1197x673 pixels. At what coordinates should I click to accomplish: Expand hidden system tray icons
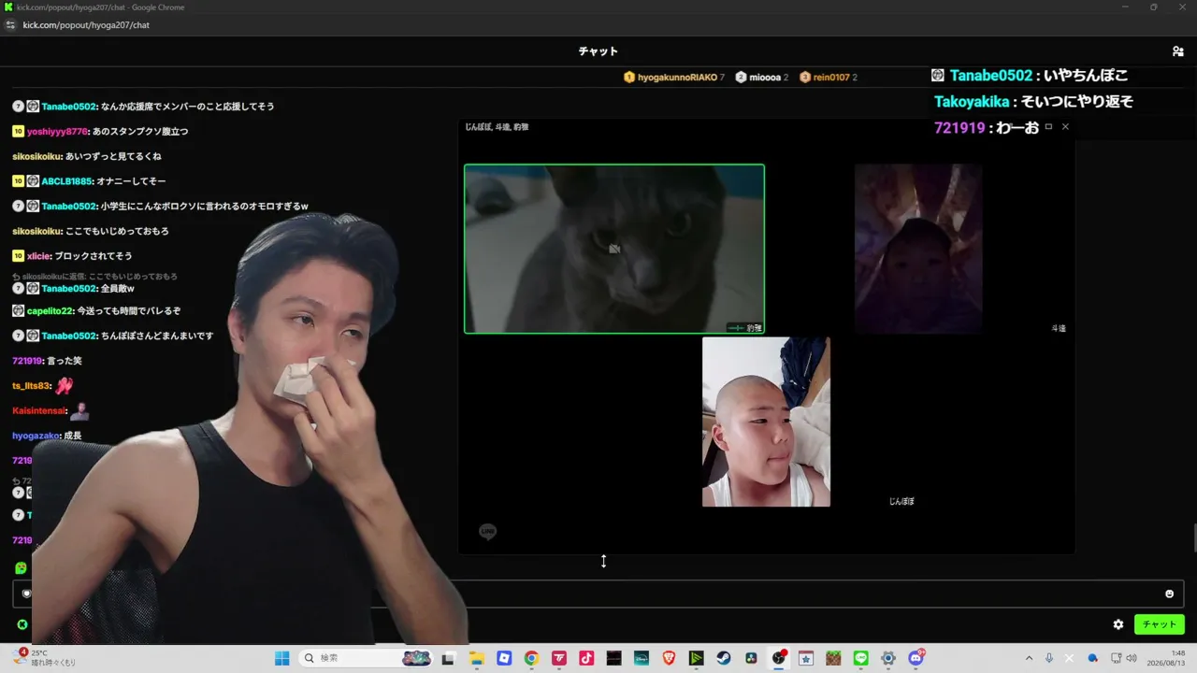click(x=1029, y=658)
